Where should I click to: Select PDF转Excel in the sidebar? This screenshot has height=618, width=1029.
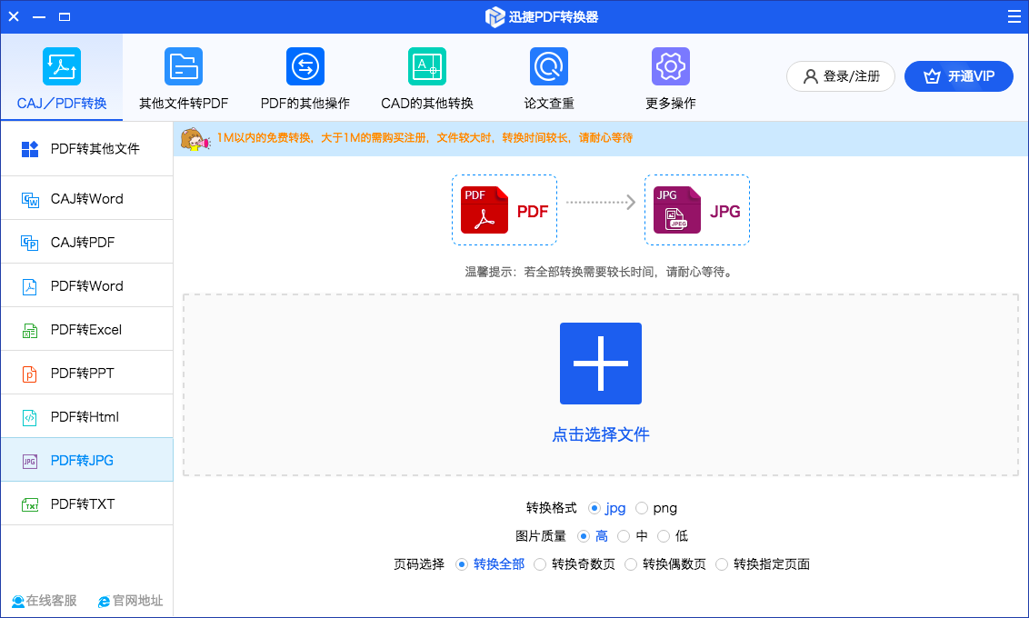pos(86,329)
